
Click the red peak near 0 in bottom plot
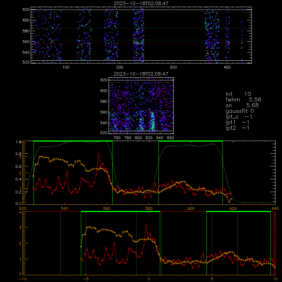pos(146,225)
